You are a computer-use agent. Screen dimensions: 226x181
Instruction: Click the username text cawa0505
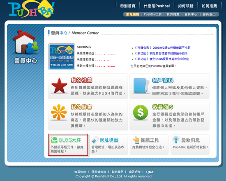[84, 47]
